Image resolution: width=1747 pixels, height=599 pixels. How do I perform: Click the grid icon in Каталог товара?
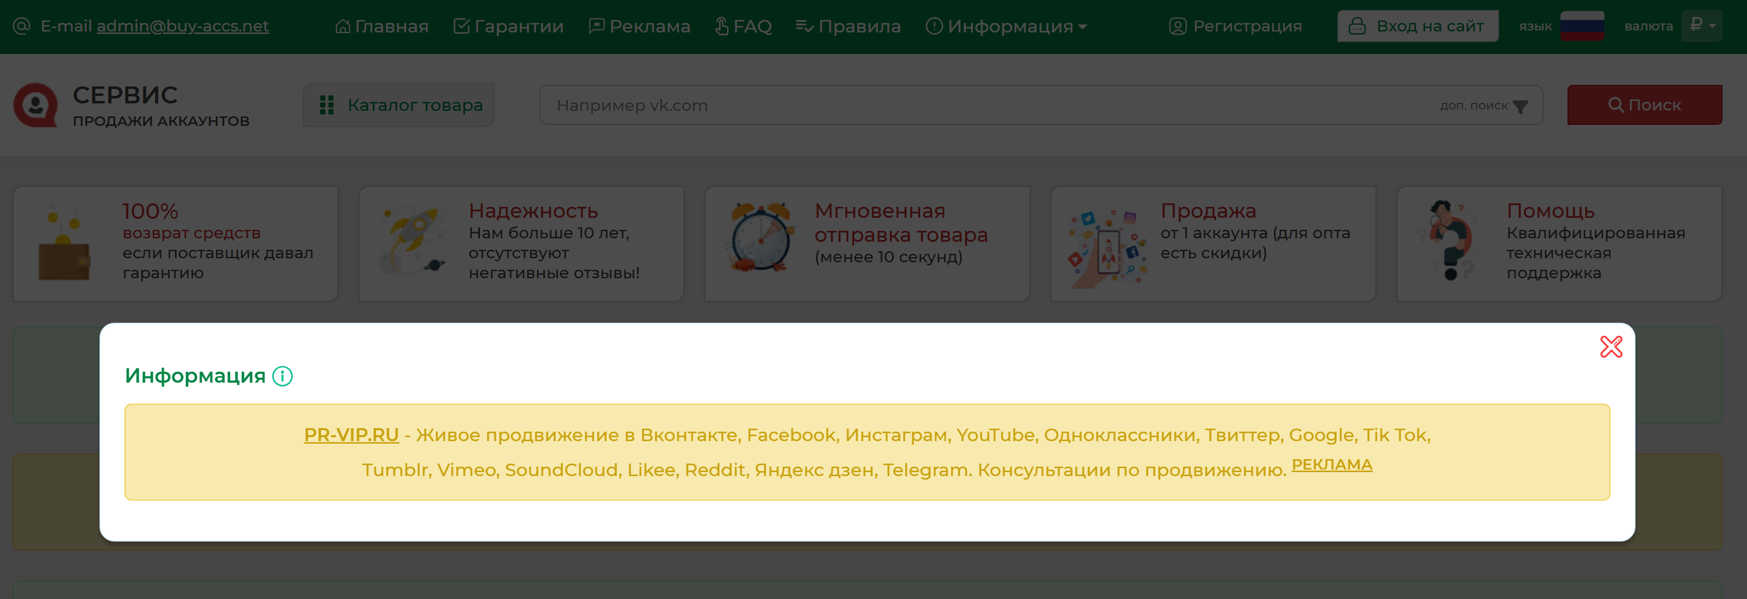tap(327, 105)
